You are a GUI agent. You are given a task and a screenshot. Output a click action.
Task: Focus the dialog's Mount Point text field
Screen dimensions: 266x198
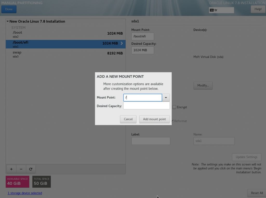(143, 98)
